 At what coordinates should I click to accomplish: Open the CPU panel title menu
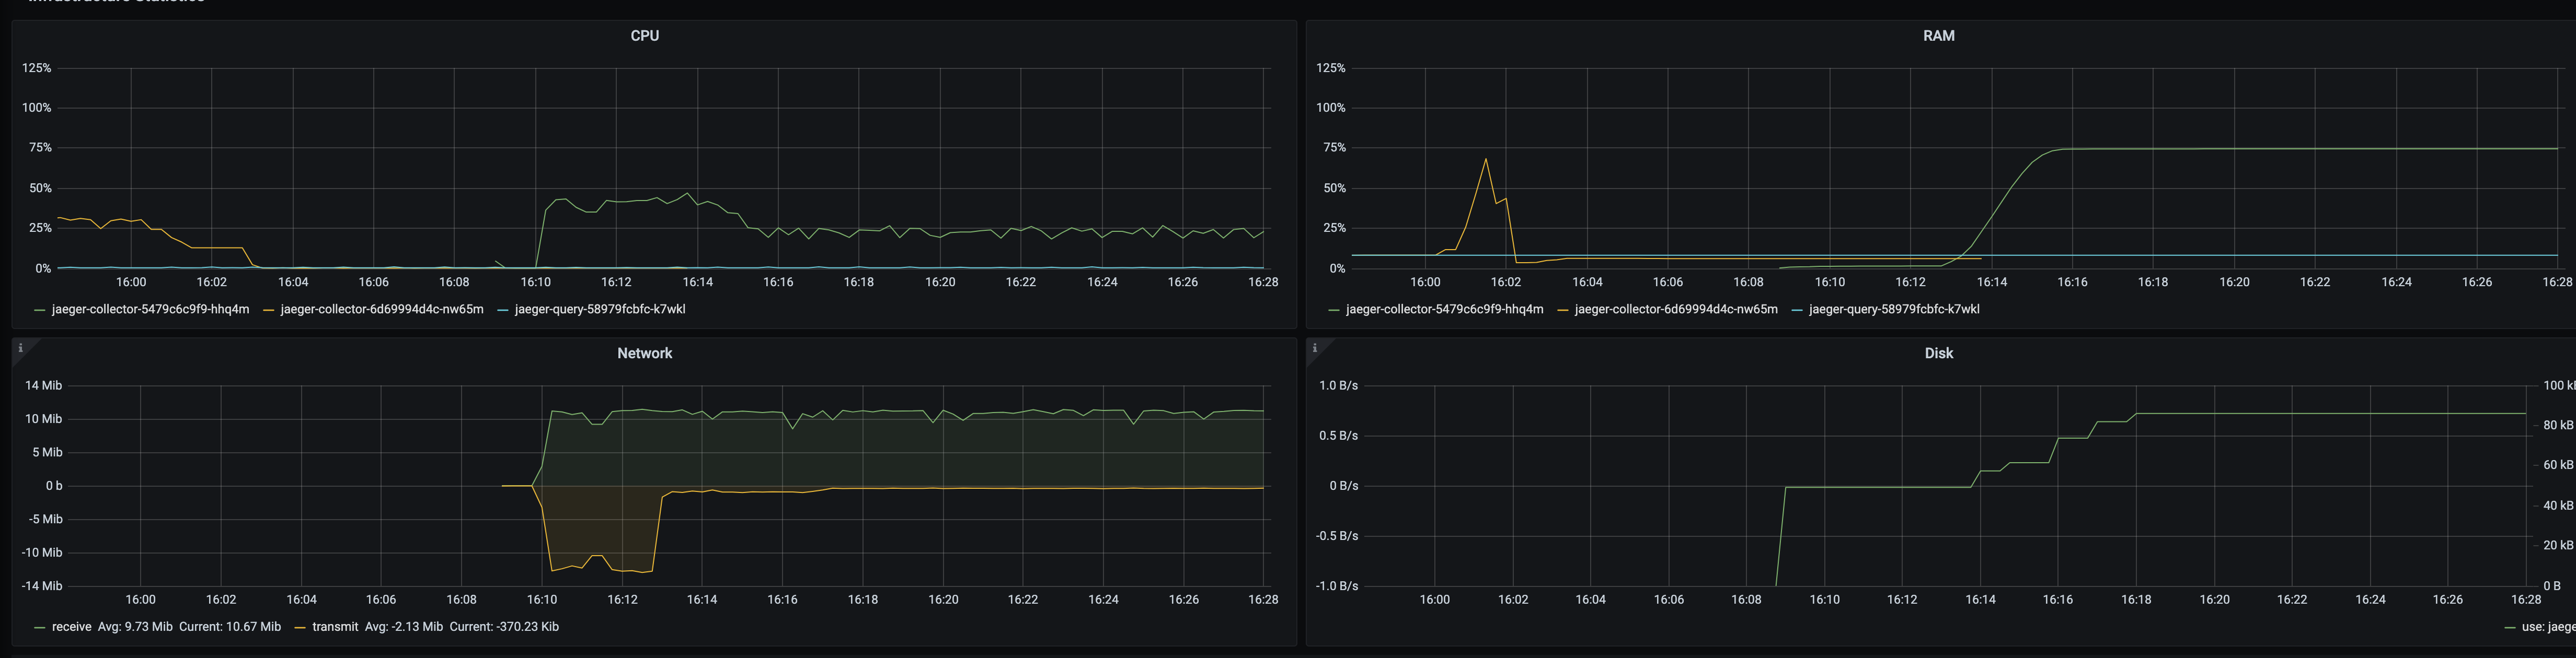point(644,36)
